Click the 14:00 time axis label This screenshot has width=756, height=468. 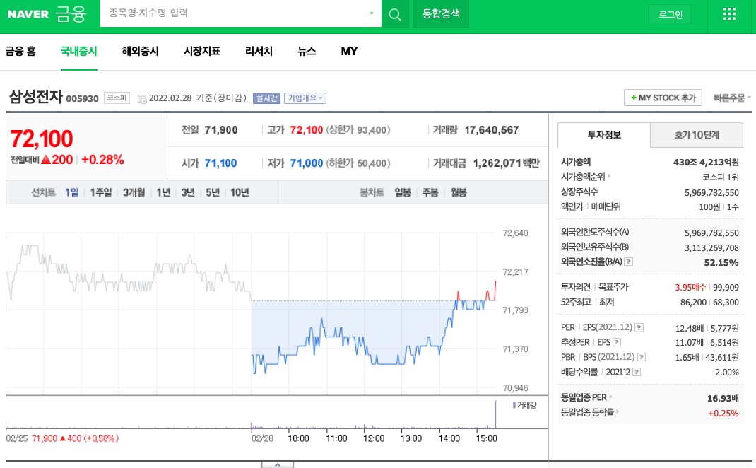pos(449,438)
